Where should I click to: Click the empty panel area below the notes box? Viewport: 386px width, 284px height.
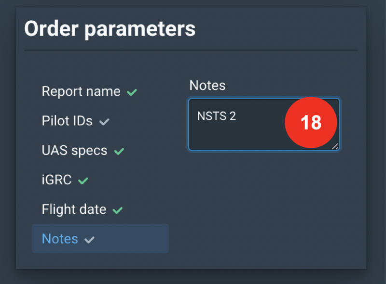264,207
